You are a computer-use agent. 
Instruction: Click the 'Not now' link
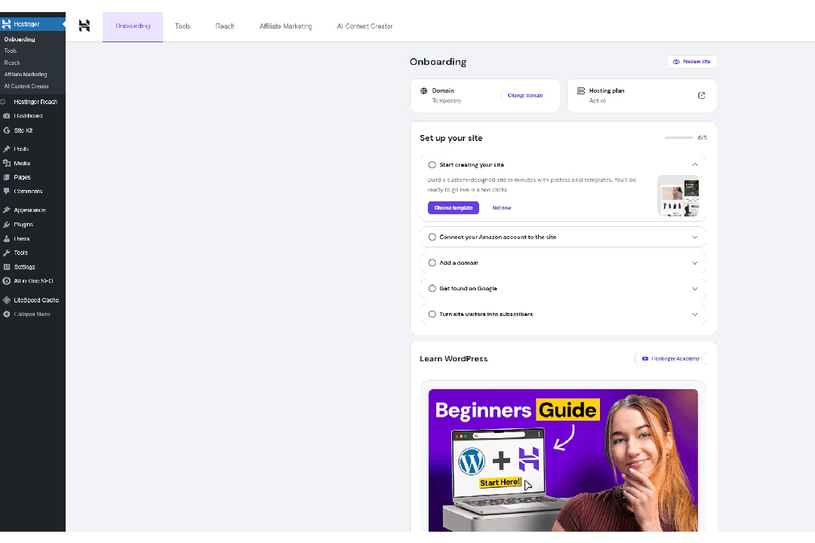coord(502,207)
